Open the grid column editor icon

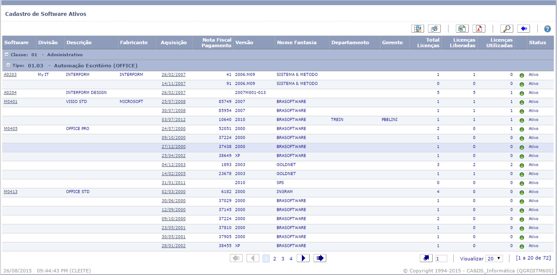pyautogui.click(x=417, y=29)
